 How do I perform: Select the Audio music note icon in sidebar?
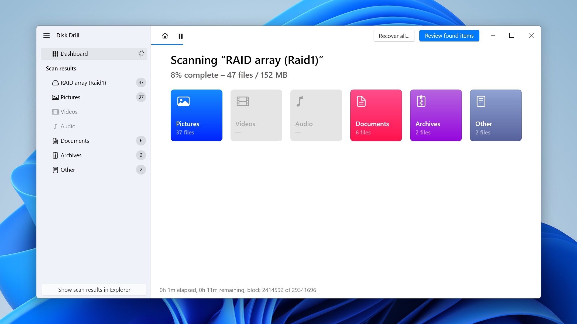point(55,126)
